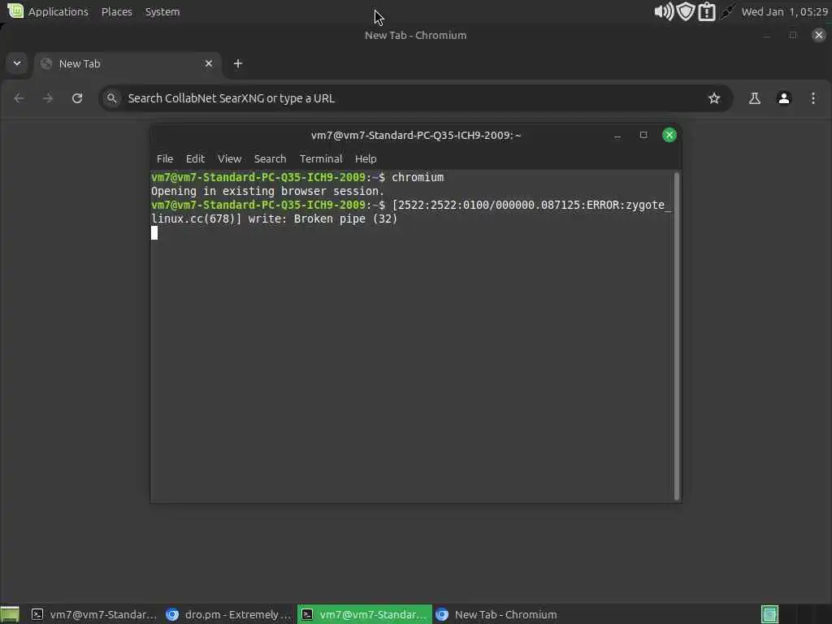Click the 'write: Broken pipe (32)' error line
The image size is (832, 624).
tap(323, 219)
